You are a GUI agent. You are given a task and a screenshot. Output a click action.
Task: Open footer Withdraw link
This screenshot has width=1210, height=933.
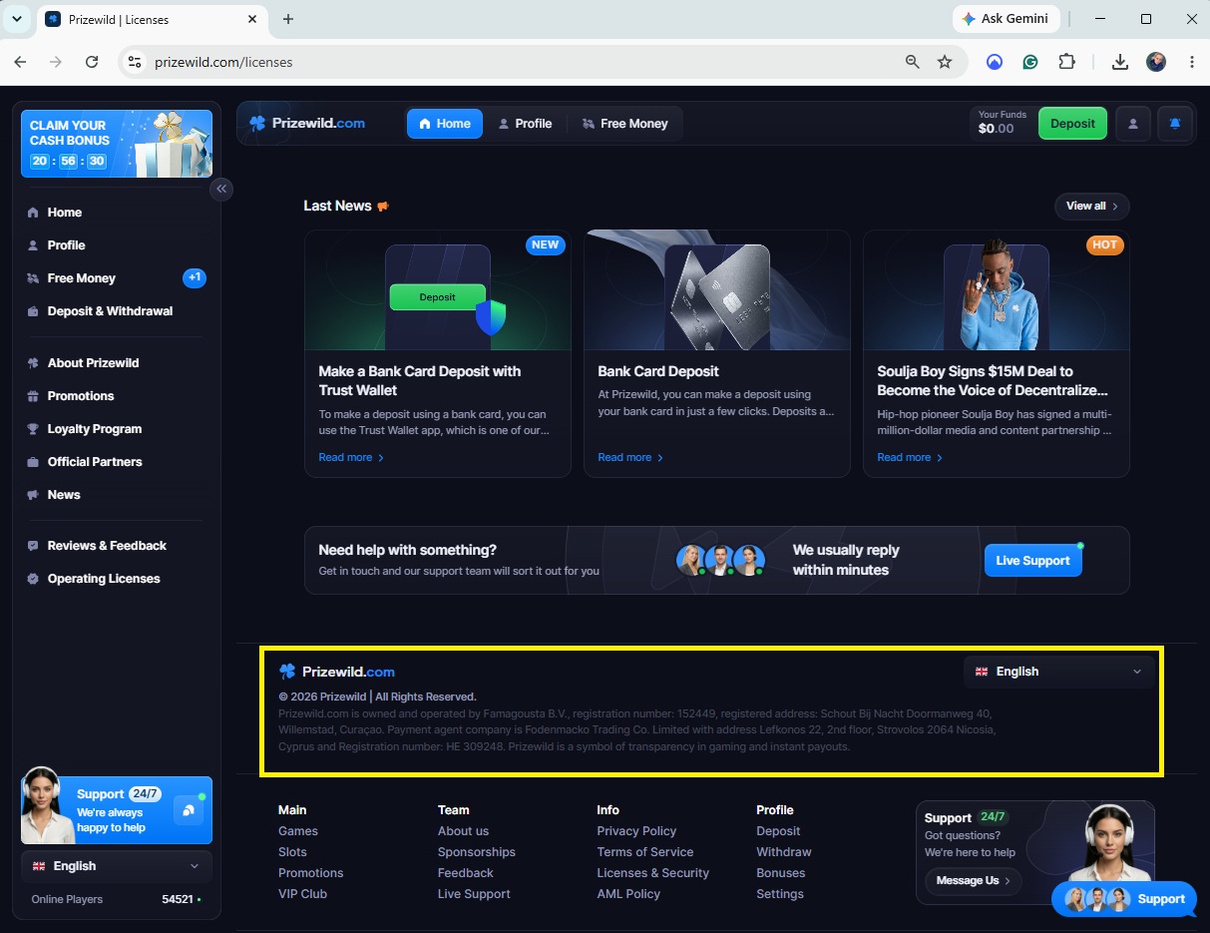tap(784, 852)
